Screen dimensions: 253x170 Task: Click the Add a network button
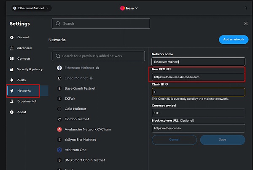(x=233, y=39)
